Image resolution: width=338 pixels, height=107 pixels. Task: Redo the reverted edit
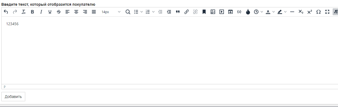pyautogui.click(x=15, y=12)
